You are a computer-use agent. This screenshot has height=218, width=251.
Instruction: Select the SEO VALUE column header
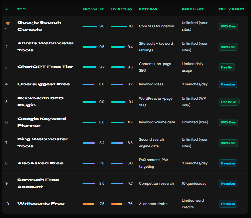[93, 9]
